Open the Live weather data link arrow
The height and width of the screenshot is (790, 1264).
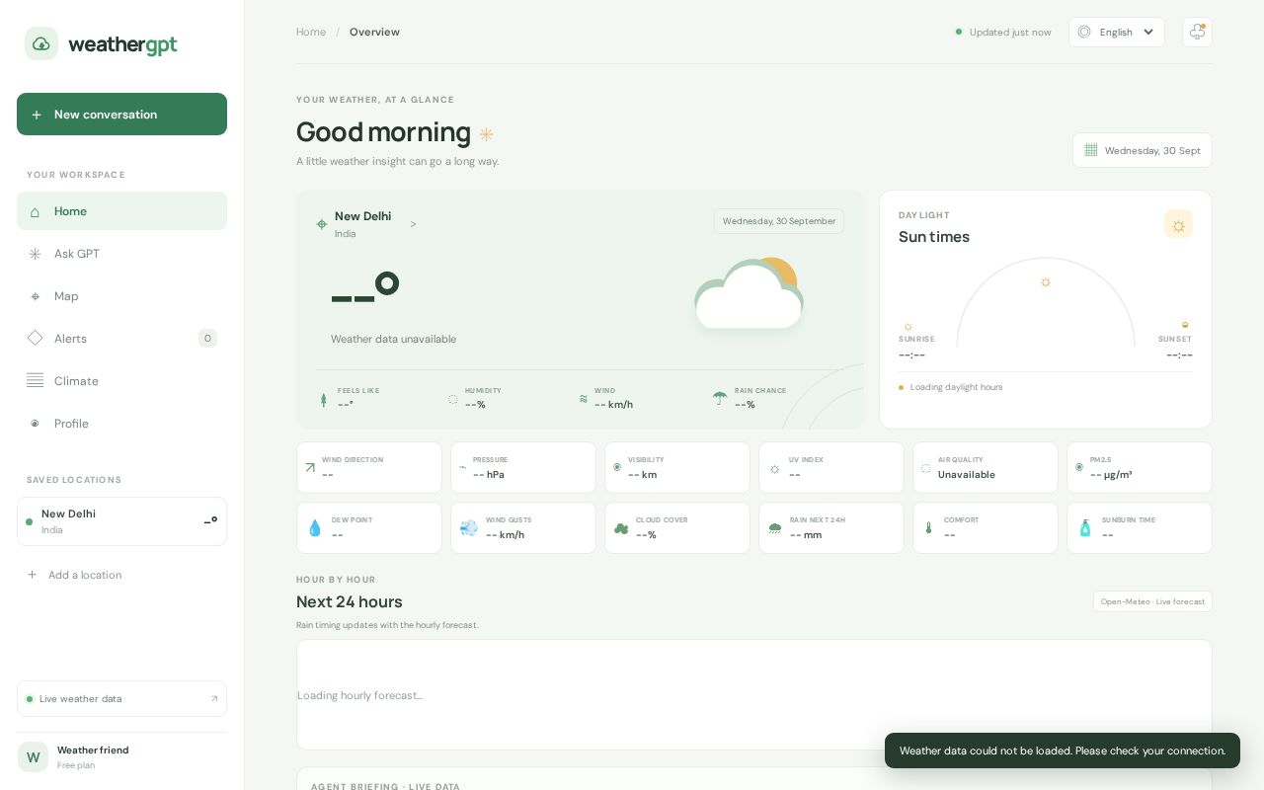point(214,699)
